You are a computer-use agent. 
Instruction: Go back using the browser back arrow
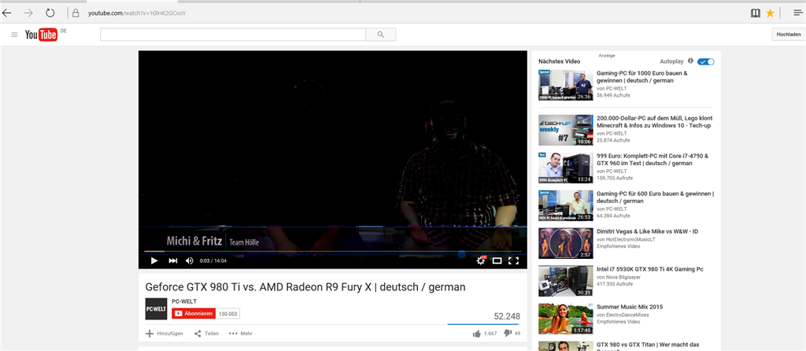click(x=6, y=13)
